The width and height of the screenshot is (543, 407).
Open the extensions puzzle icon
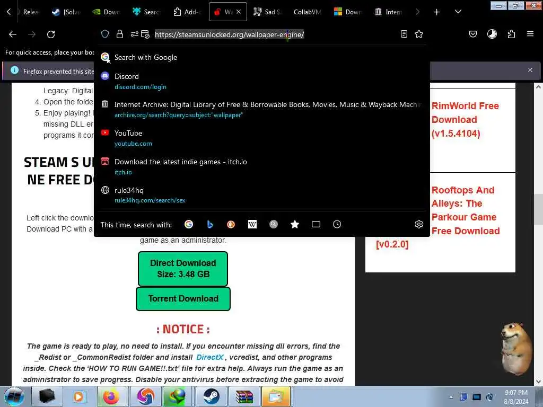point(512,34)
